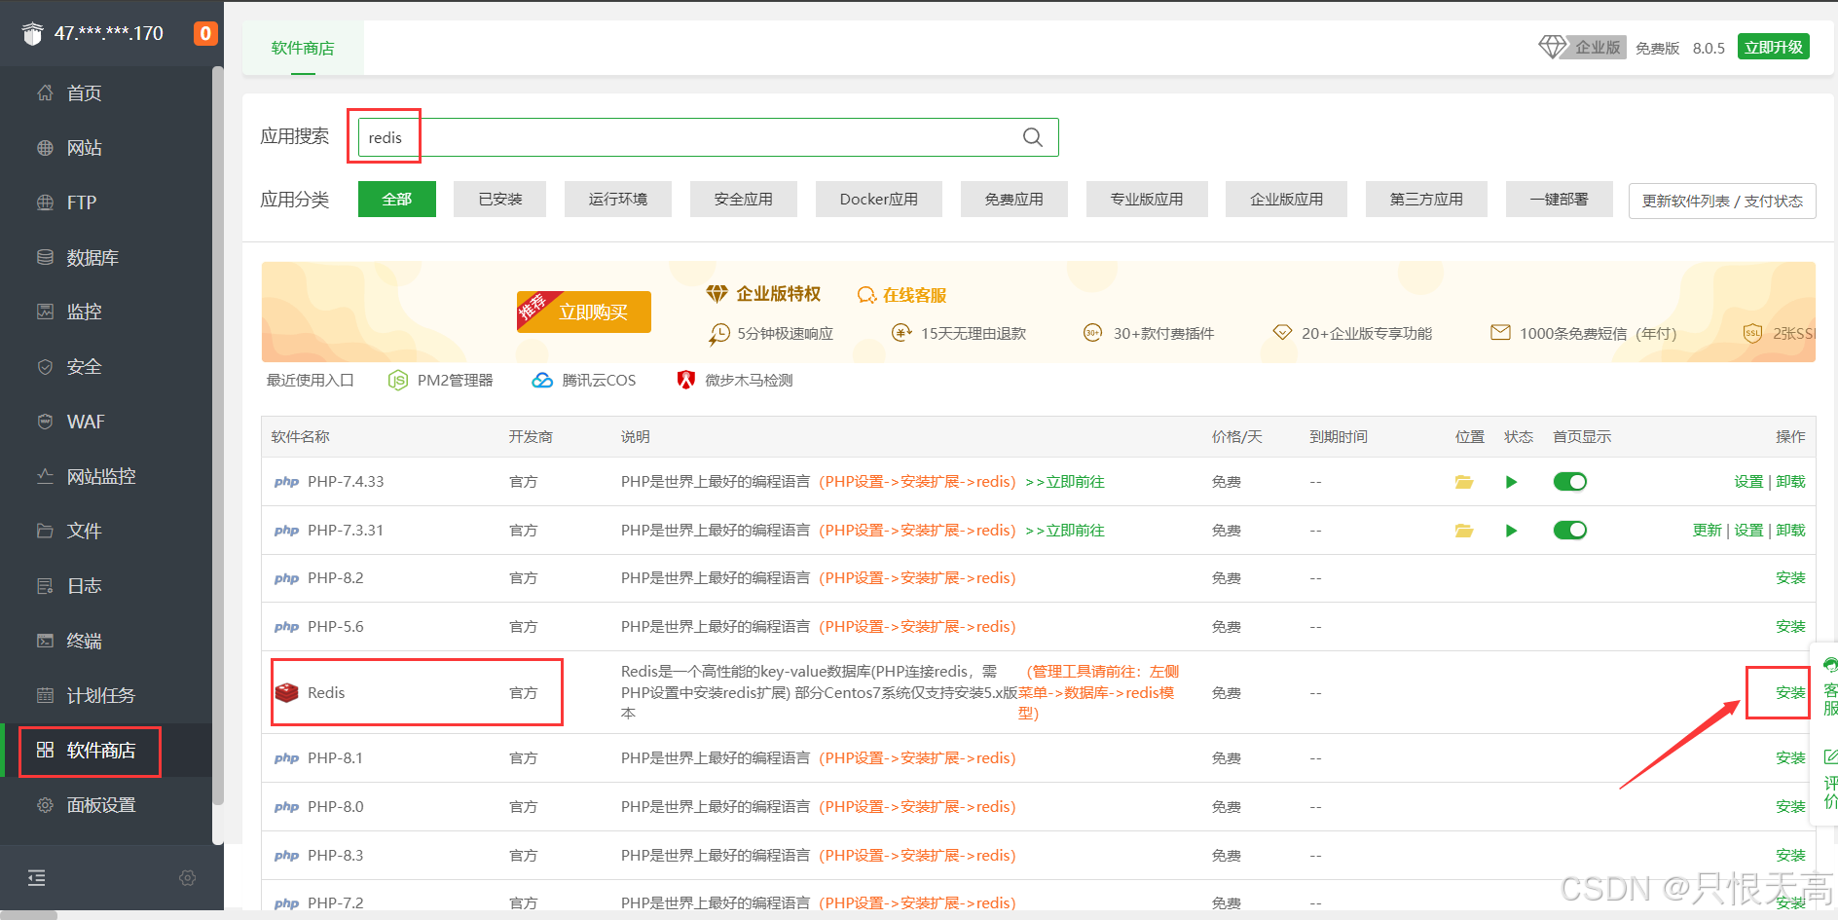Filter apps by 第三方应用 category
1838x920 pixels.
click(x=1427, y=199)
